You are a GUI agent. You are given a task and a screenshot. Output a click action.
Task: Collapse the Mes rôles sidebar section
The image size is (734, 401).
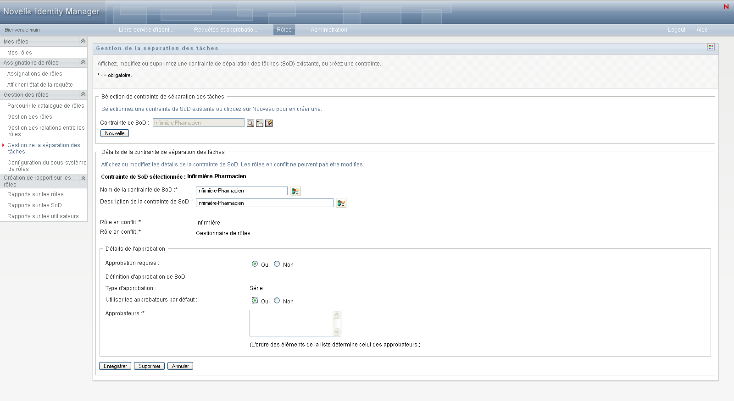coord(83,41)
